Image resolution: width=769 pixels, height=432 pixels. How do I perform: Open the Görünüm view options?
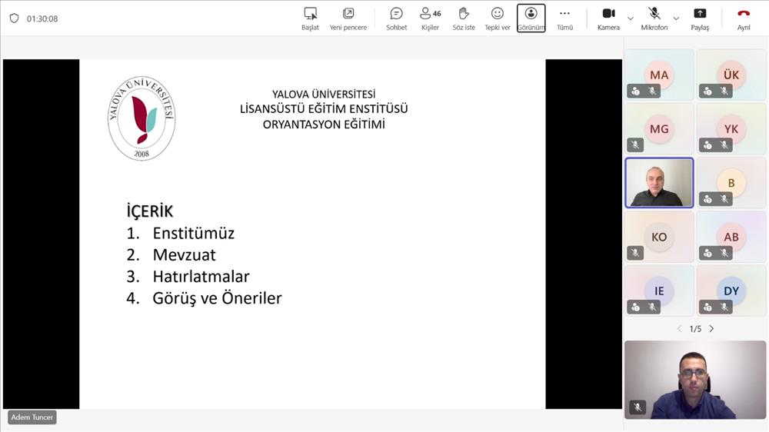pyautogui.click(x=531, y=18)
